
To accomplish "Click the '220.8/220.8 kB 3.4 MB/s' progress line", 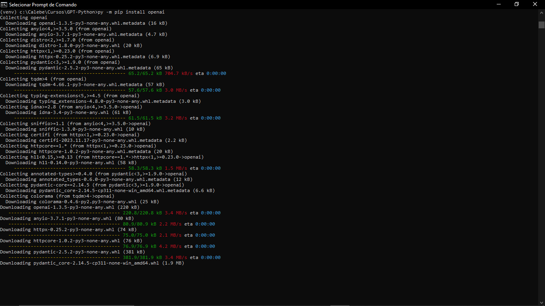I will coord(115,213).
